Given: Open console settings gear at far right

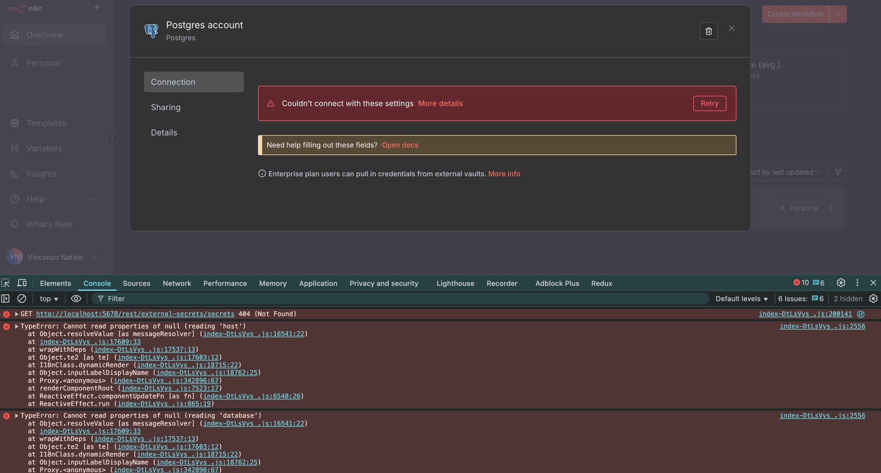Looking at the screenshot, I should (x=873, y=299).
